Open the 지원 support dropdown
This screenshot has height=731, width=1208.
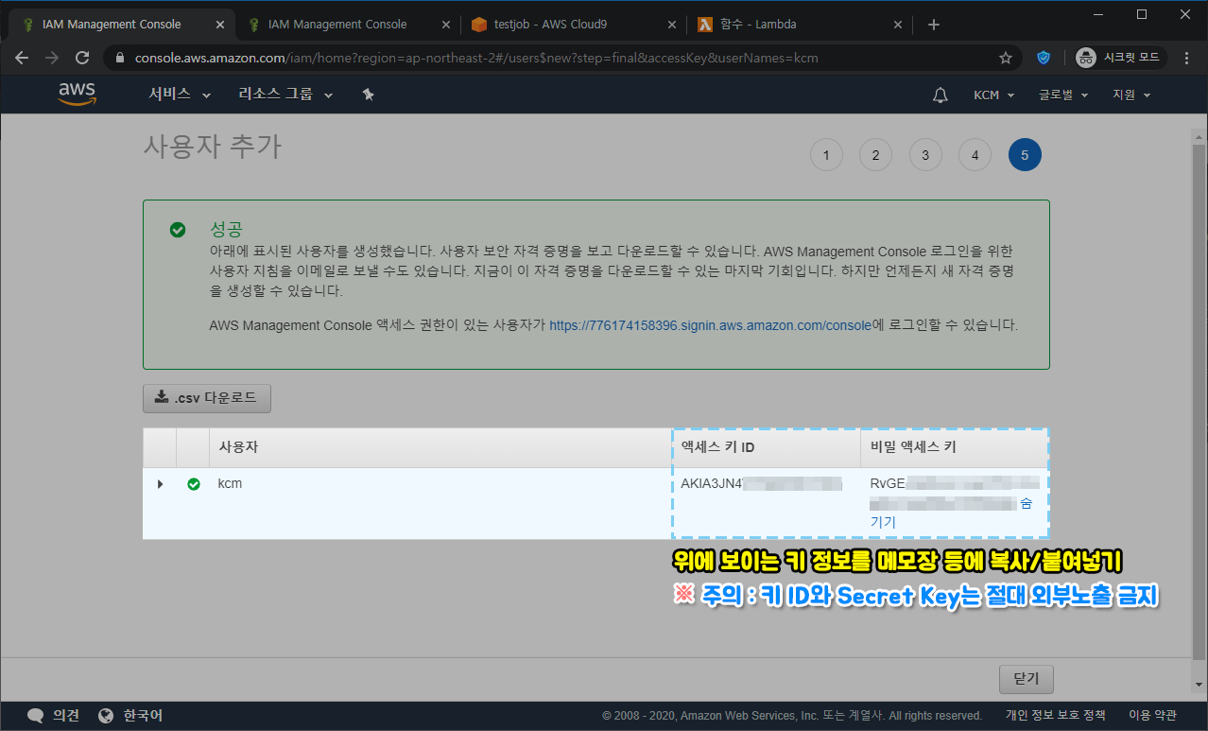1131,96
